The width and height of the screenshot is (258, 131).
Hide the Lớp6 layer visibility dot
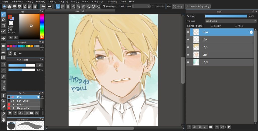point(188,55)
